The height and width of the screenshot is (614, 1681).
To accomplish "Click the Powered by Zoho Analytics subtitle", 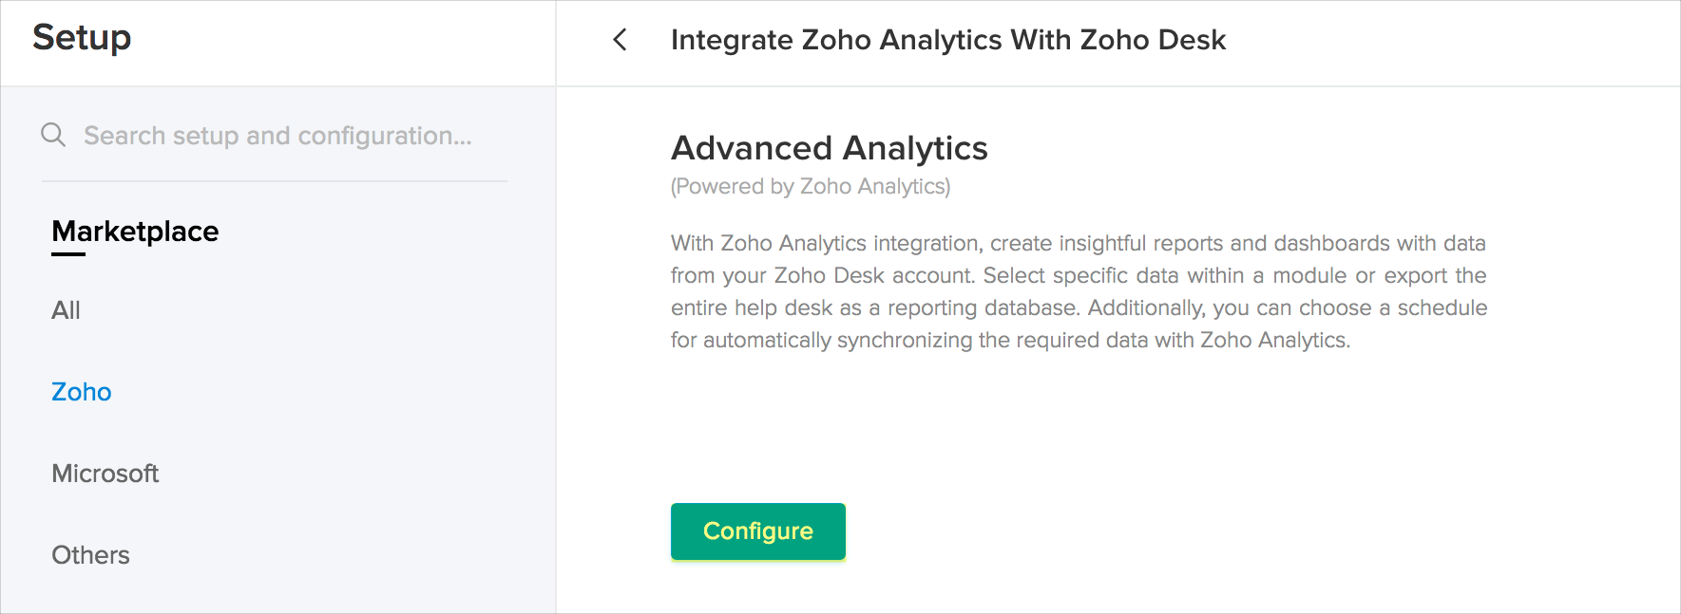I will 810,187.
